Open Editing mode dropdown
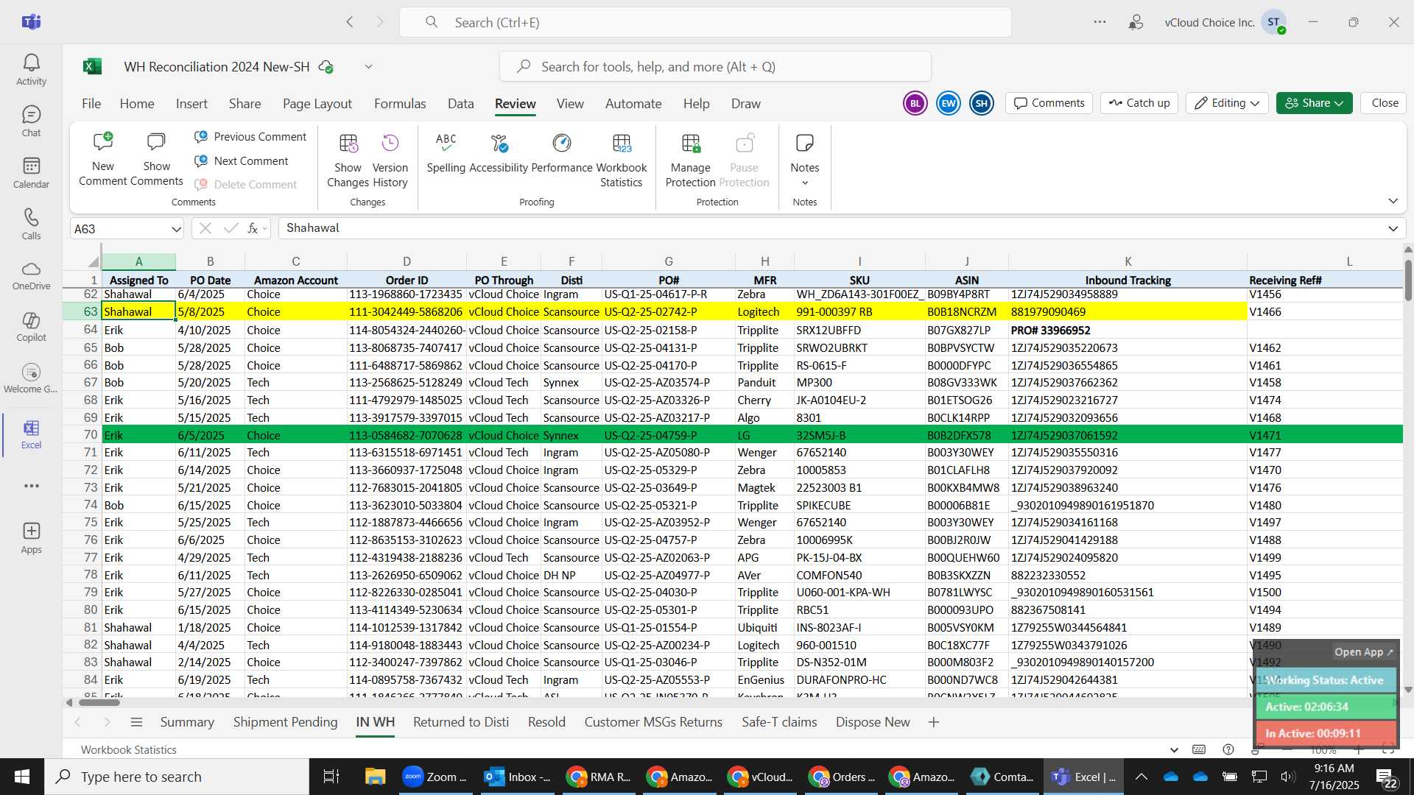 (1226, 103)
